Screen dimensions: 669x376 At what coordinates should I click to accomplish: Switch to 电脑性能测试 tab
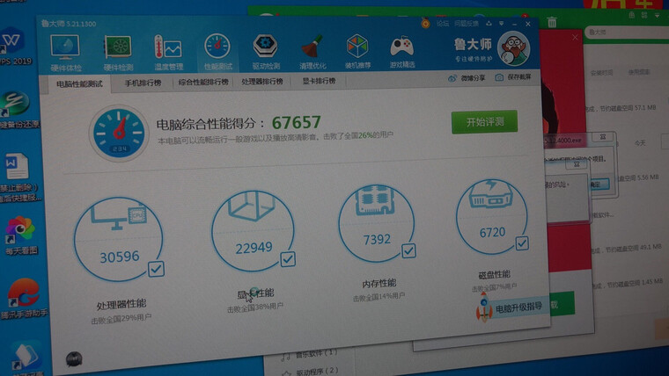point(79,83)
